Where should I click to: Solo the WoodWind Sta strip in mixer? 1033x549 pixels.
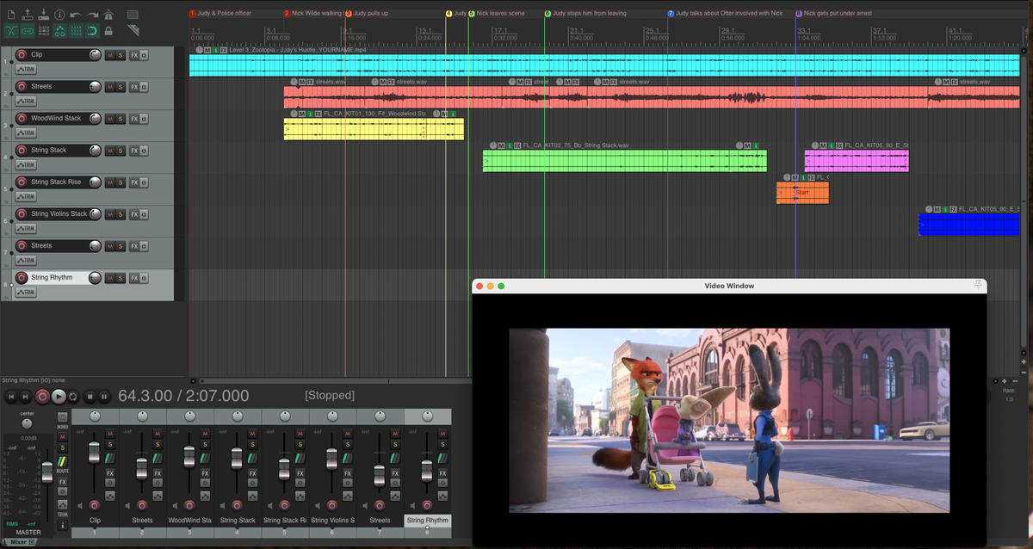tap(204, 444)
